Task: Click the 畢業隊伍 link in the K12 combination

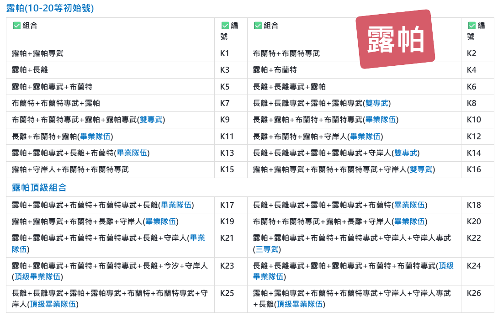Action: click(x=366, y=136)
